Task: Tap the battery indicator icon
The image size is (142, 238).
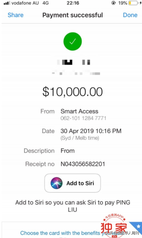Action: (x=133, y=3)
